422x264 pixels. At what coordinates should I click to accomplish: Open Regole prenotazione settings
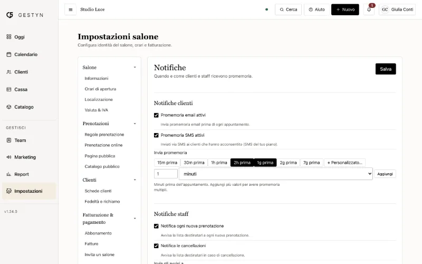click(104, 135)
